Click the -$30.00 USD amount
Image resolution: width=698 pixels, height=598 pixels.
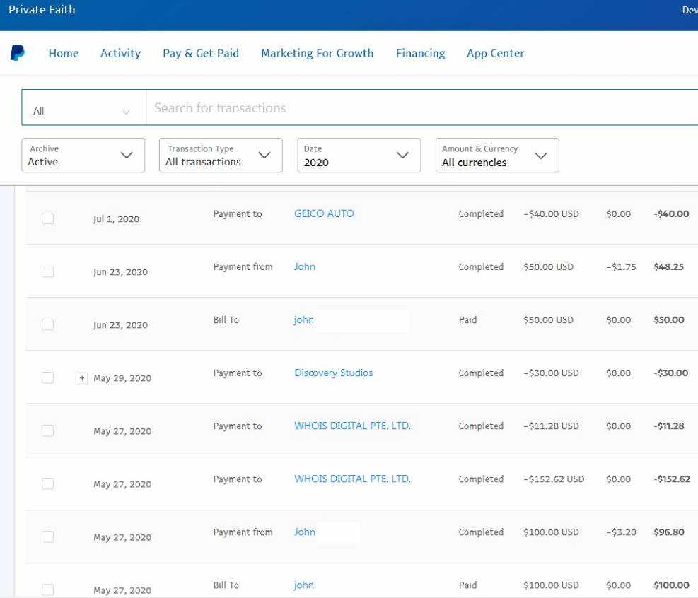551,373
